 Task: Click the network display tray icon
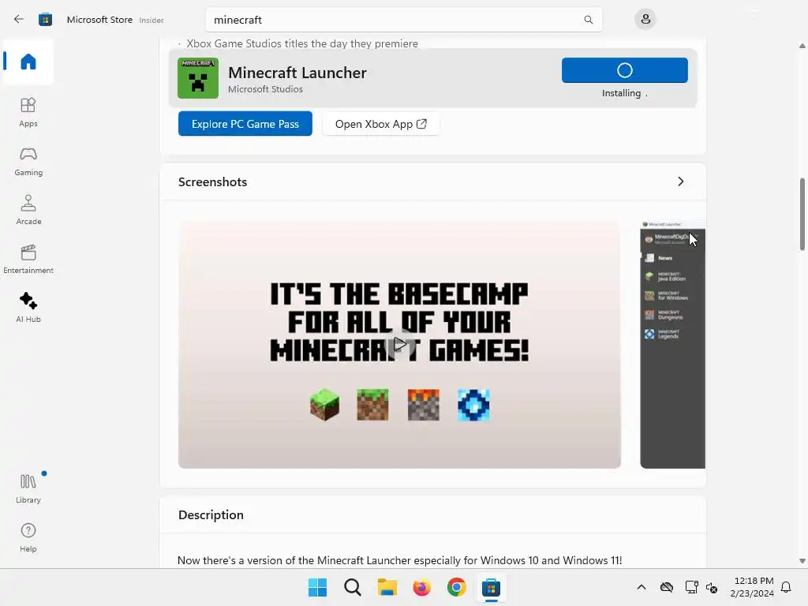pos(691,587)
